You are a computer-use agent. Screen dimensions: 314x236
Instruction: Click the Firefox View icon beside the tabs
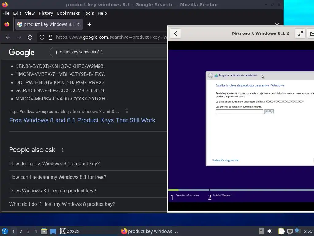coord(7,24)
